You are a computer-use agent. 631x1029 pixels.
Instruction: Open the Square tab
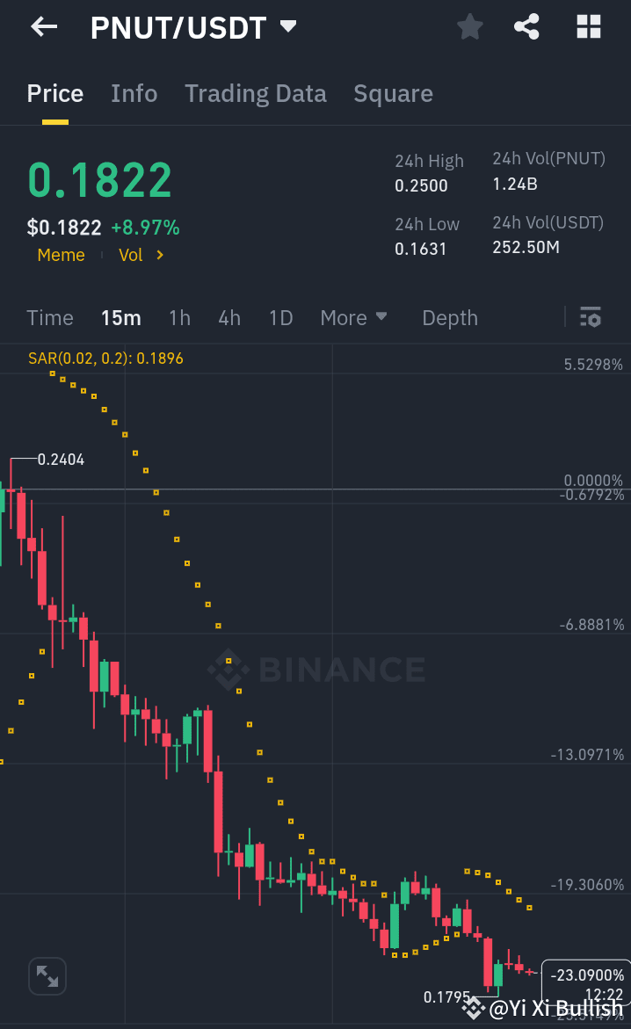coord(393,93)
